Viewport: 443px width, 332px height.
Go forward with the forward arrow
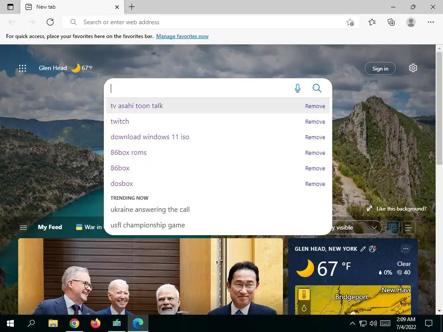[x=31, y=22]
